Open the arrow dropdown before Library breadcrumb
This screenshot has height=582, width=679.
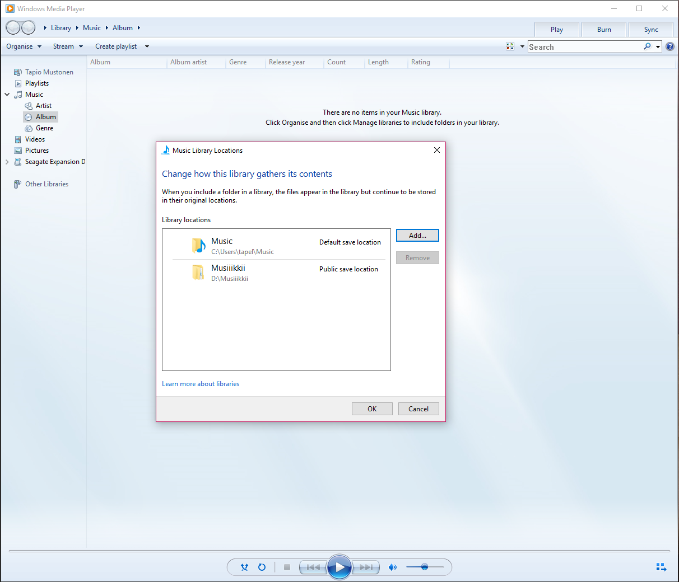pos(45,28)
